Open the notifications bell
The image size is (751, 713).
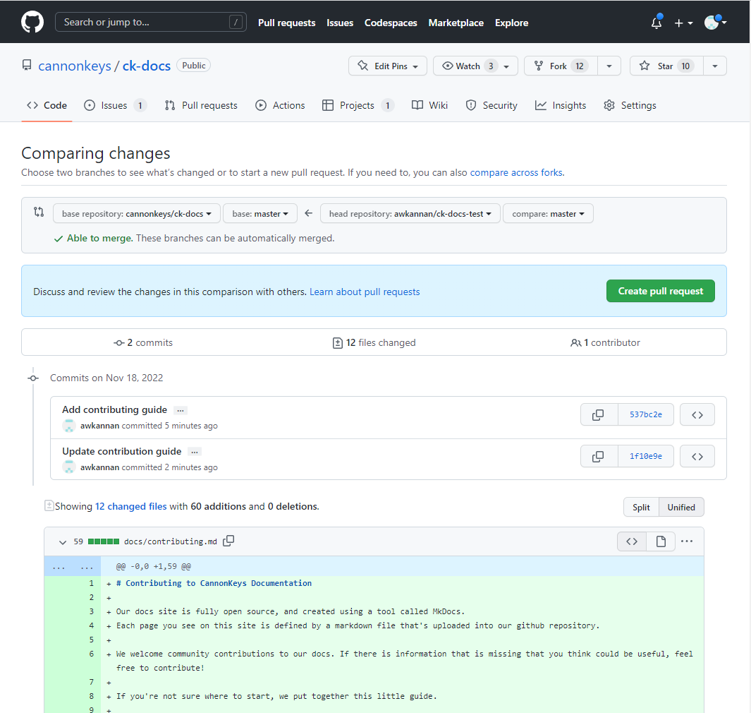(656, 23)
